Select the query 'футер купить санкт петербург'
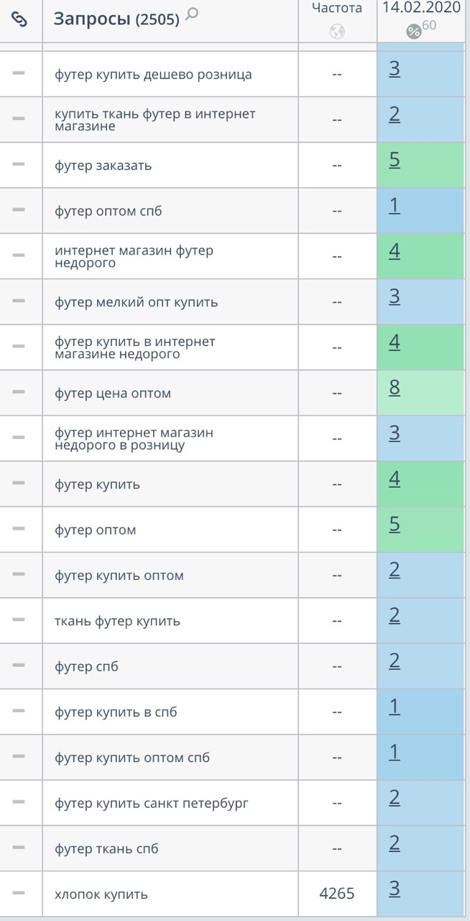 point(152,803)
